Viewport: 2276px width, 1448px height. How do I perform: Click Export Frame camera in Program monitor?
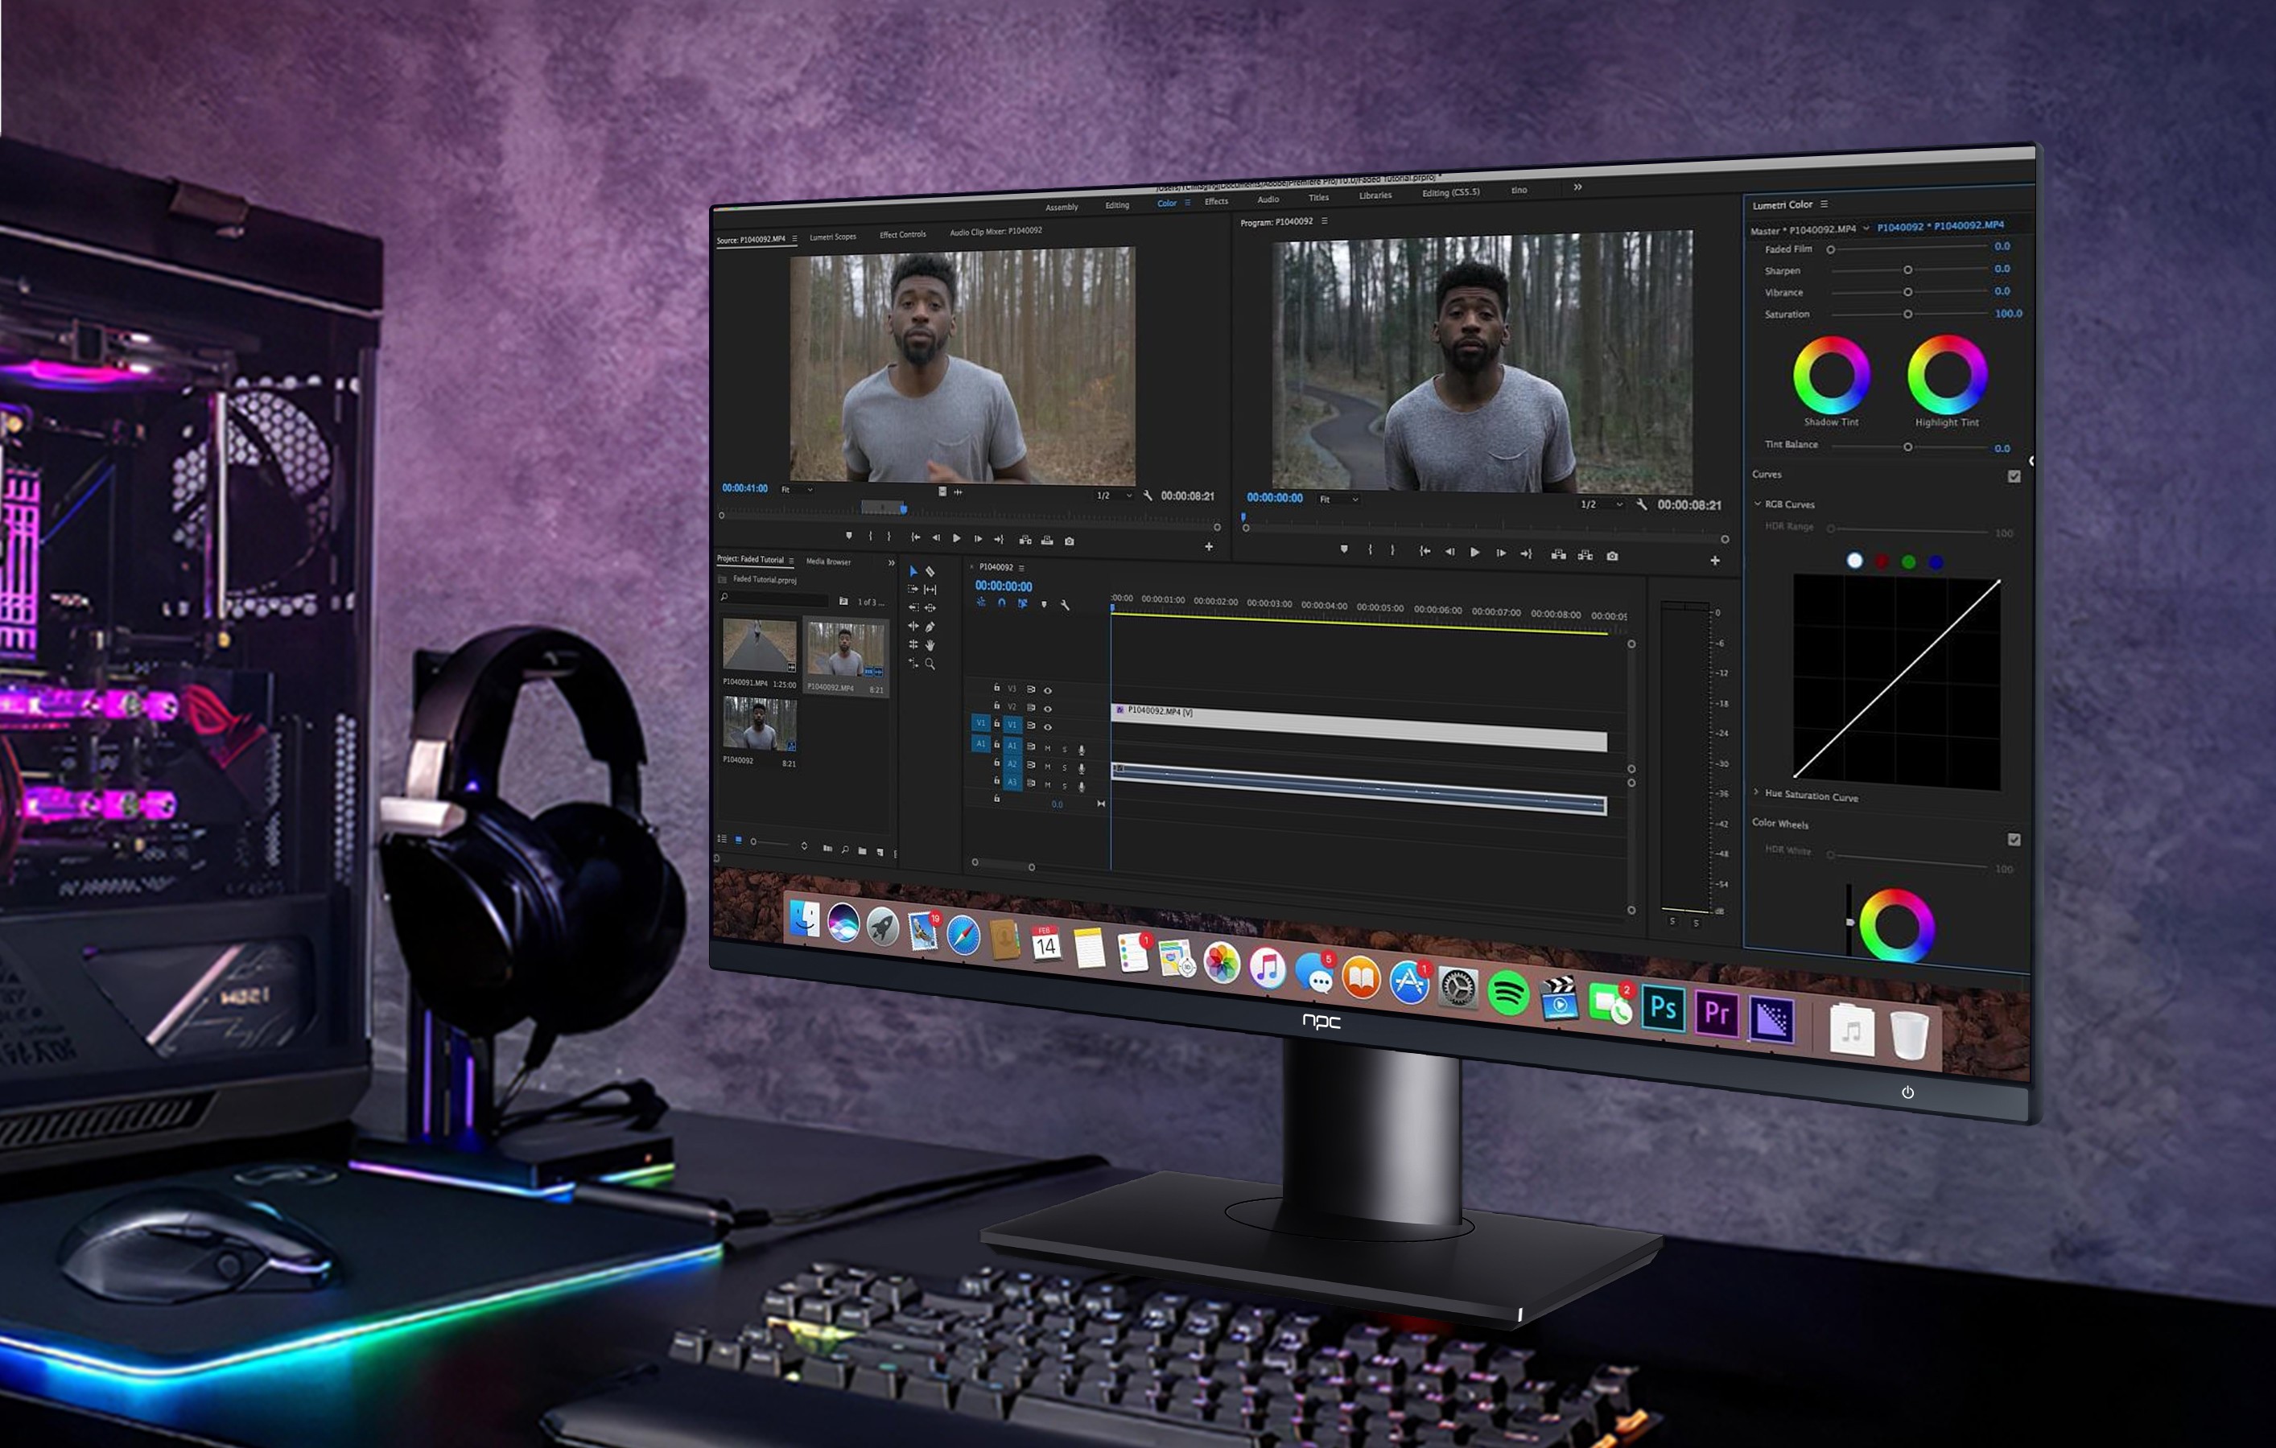[x=1613, y=557]
